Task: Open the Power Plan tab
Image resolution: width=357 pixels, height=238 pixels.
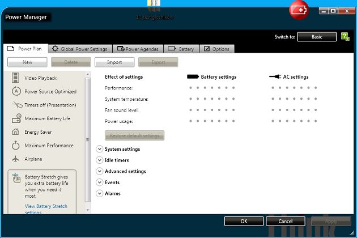Action: 25,49
